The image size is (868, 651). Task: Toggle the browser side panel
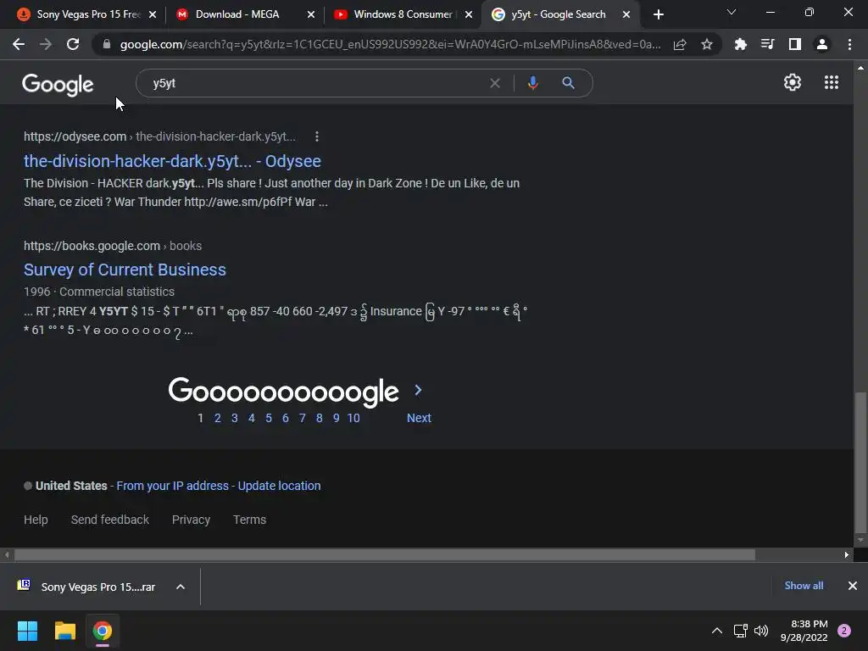(795, 44)
